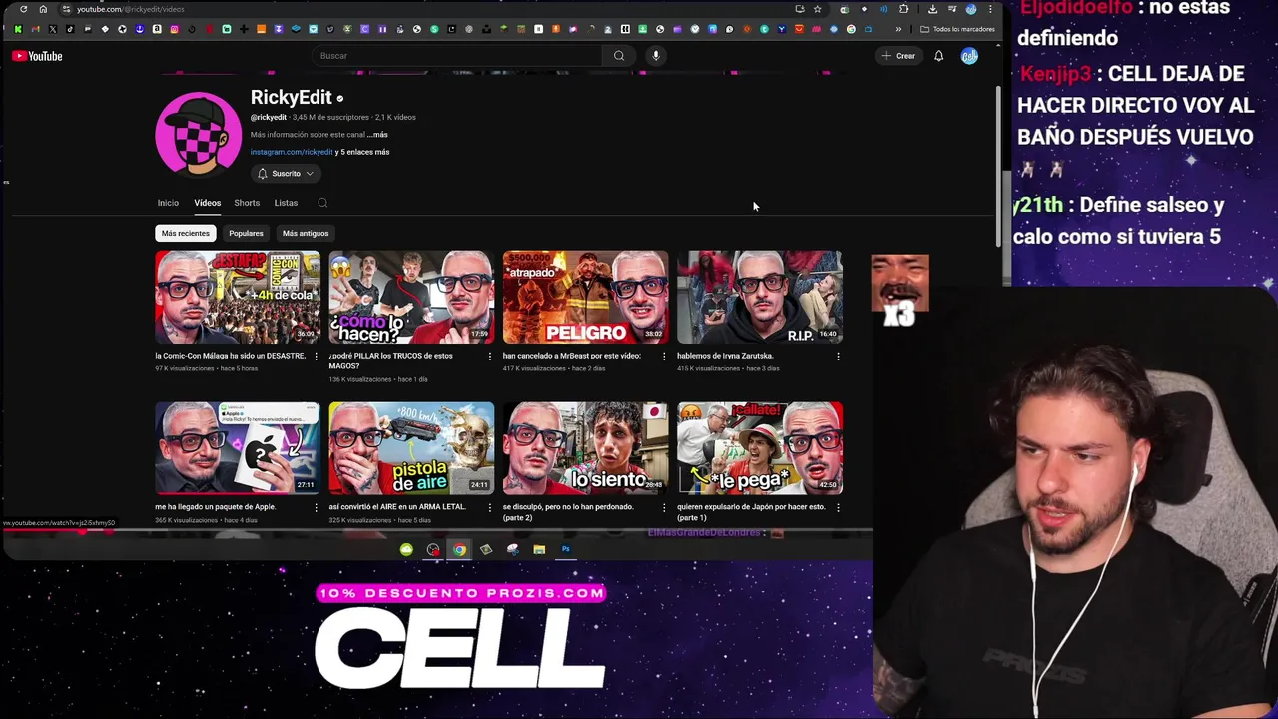Screen dimensions: 1278x719
Task: Bookmark this page with star icon
Action: (817, 9)
